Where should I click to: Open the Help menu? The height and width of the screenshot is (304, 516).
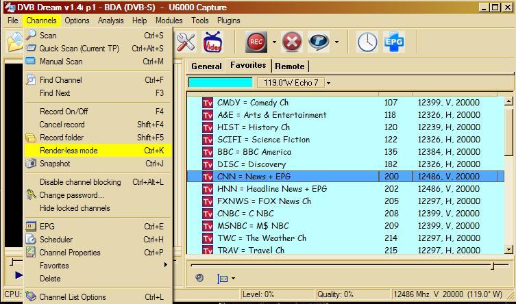pyautogui.click(x=140, y=21)
